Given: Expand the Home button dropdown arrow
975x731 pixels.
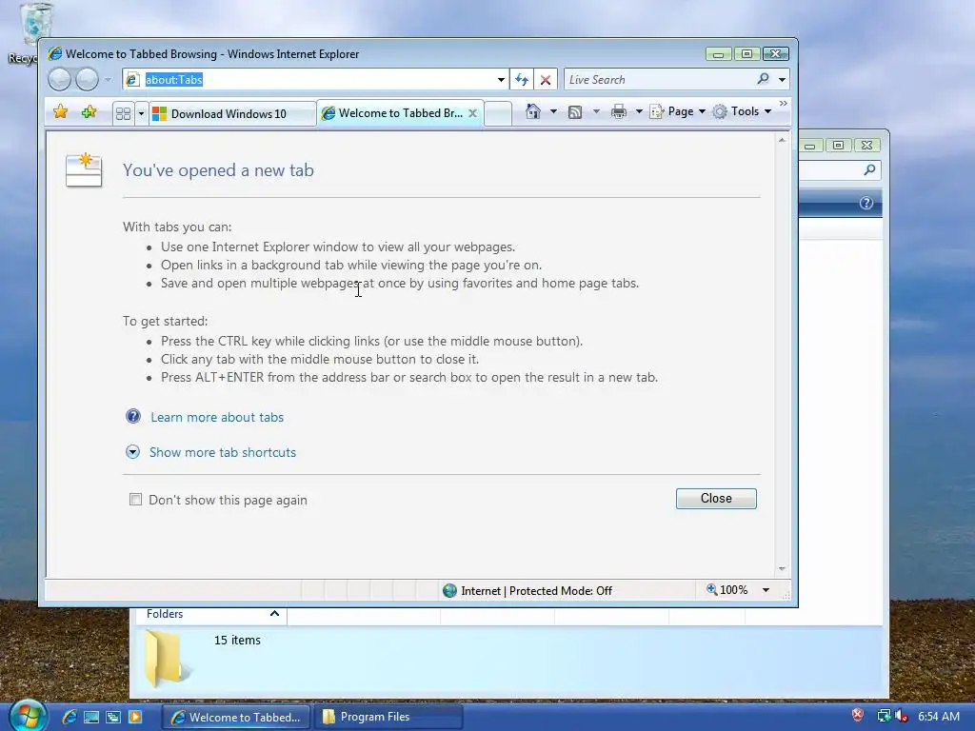Looking at the screenshot, I should coord(553,111).
